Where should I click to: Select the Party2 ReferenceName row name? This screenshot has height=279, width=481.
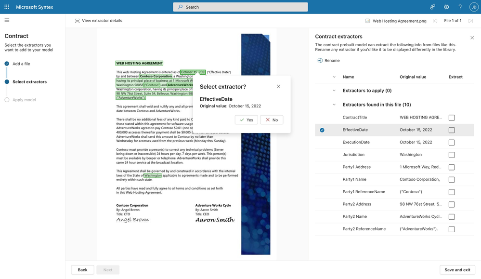point(364,229)
